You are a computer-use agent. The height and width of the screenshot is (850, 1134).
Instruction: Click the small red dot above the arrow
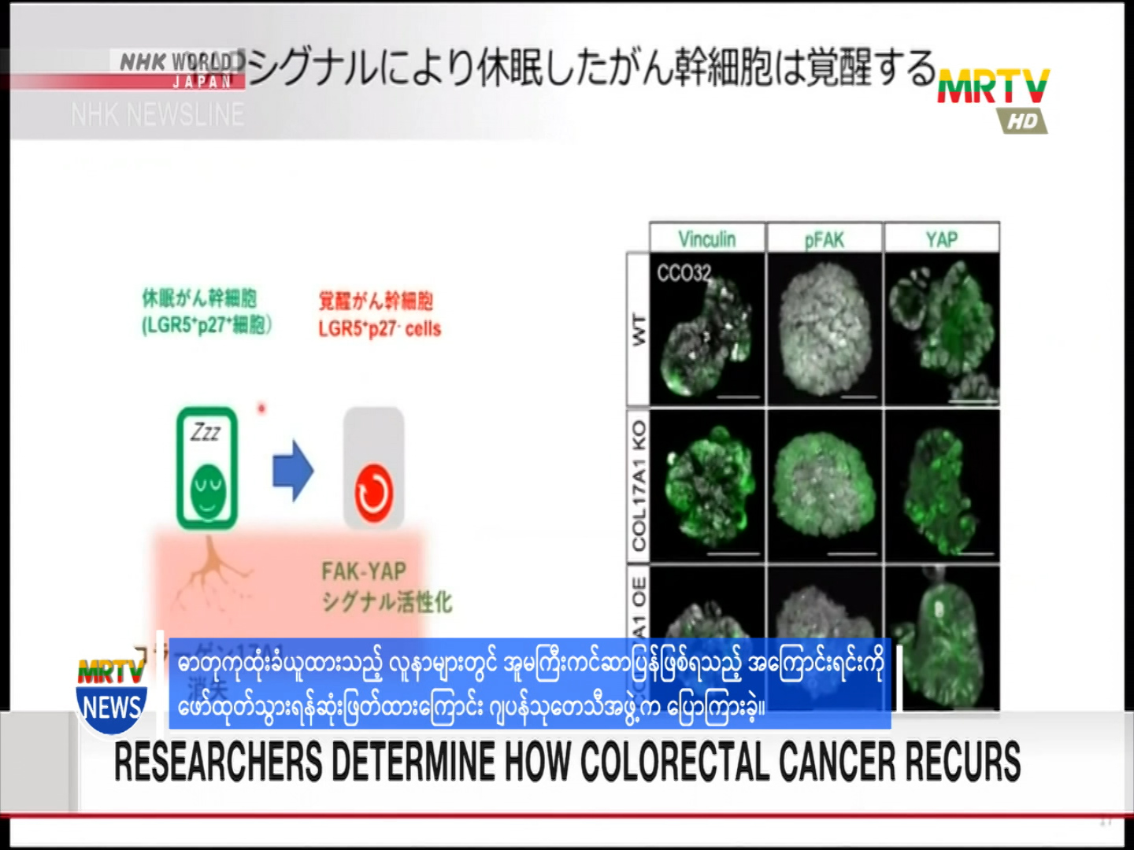point(261,408)
